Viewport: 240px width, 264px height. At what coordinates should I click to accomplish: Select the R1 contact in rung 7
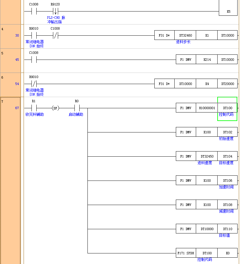tap(34, 108)
